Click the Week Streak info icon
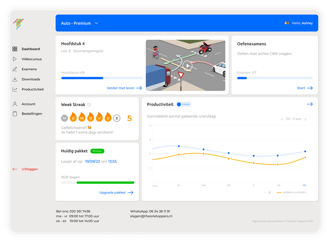 click(89, 105)
